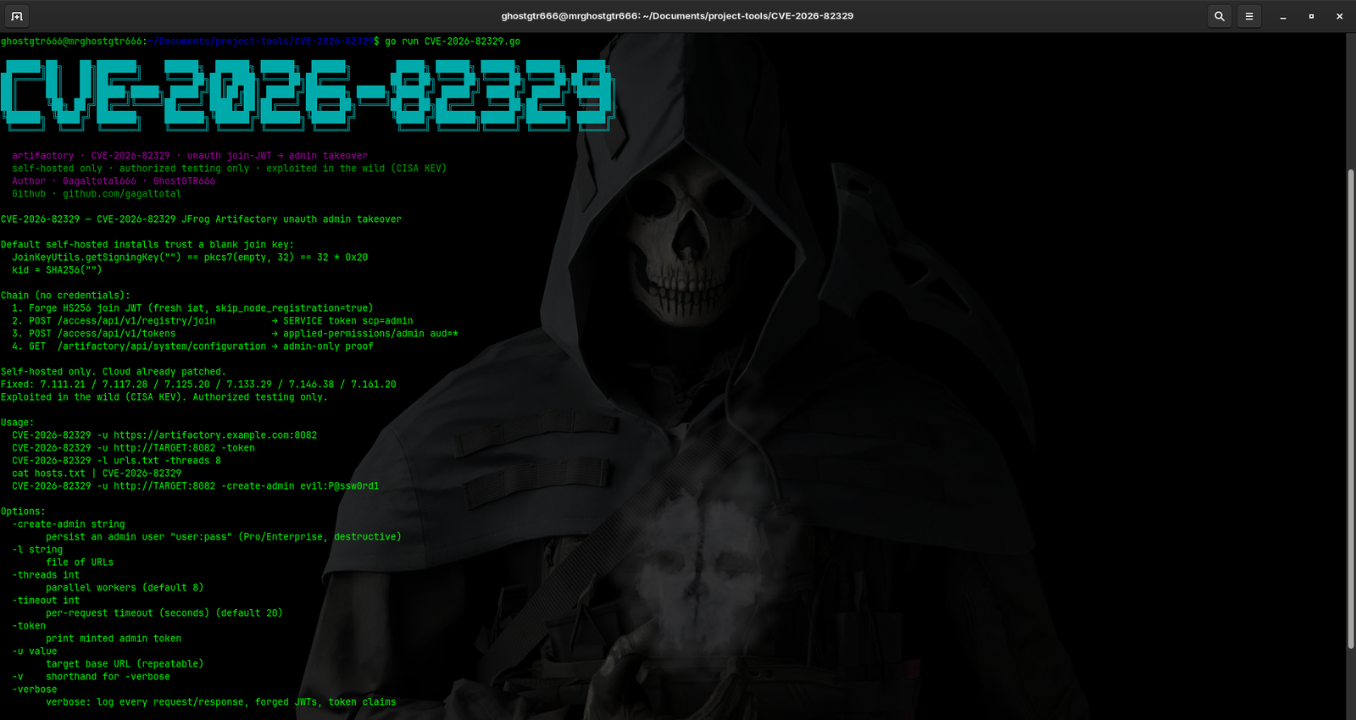Screen dimensions: 1356x720
Task: Click the "-create-admin string" option
Action: (x=69, y=524)
